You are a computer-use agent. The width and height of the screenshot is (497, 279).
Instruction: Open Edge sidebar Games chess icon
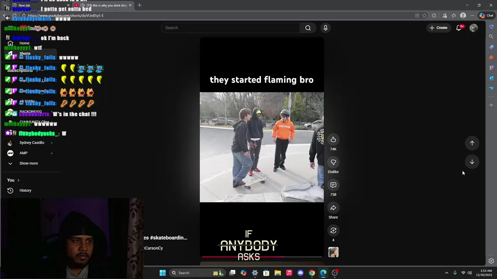coord(491,68)
